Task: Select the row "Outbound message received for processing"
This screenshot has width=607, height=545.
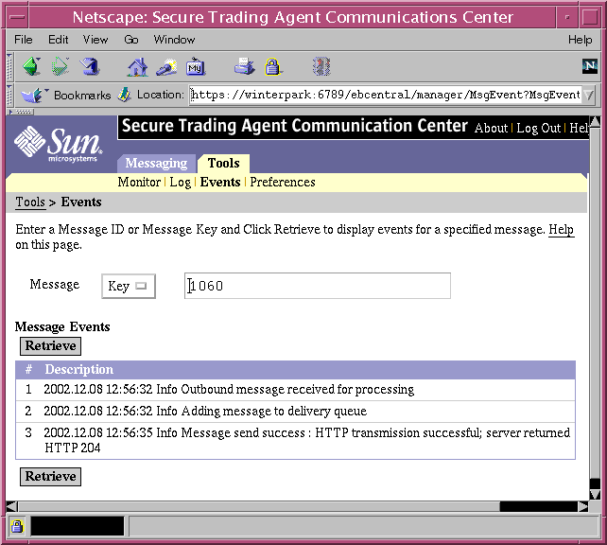Action: tap(295, 390)
